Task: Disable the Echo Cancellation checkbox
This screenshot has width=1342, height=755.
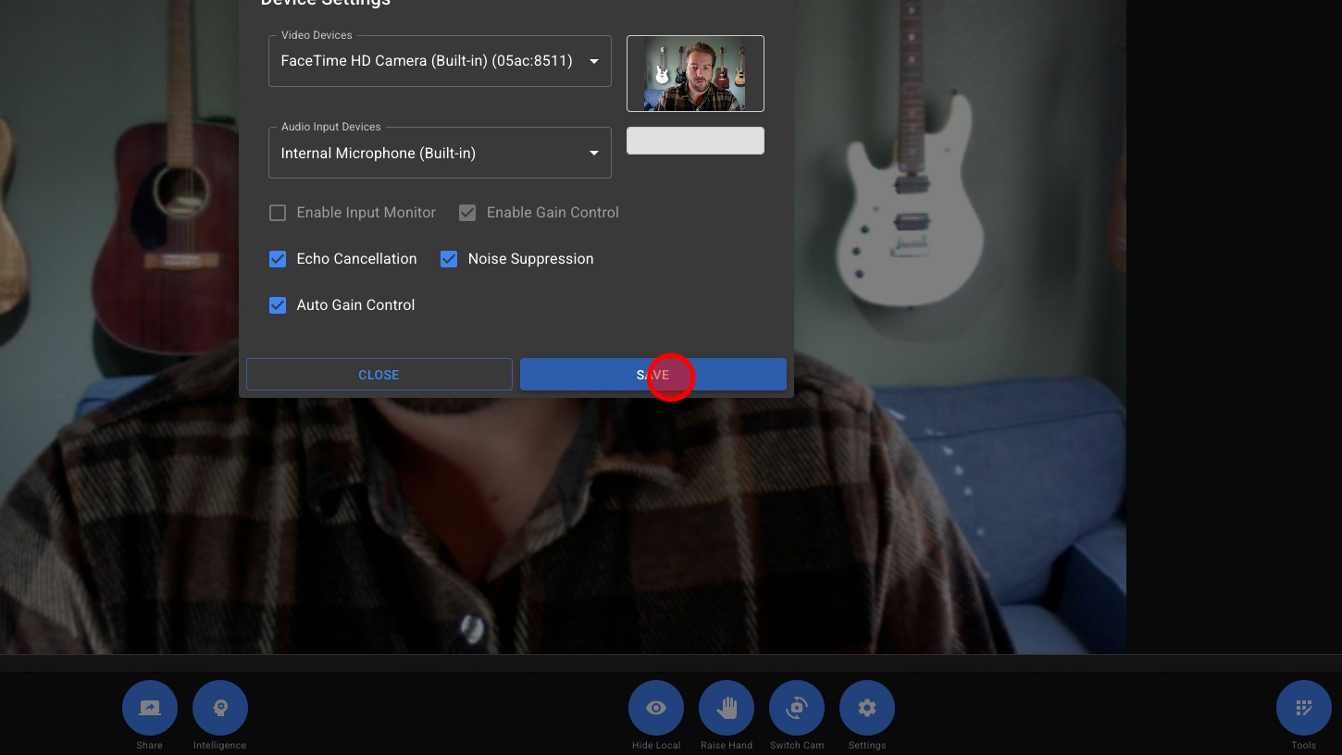Action: click(x=278, y=259)
